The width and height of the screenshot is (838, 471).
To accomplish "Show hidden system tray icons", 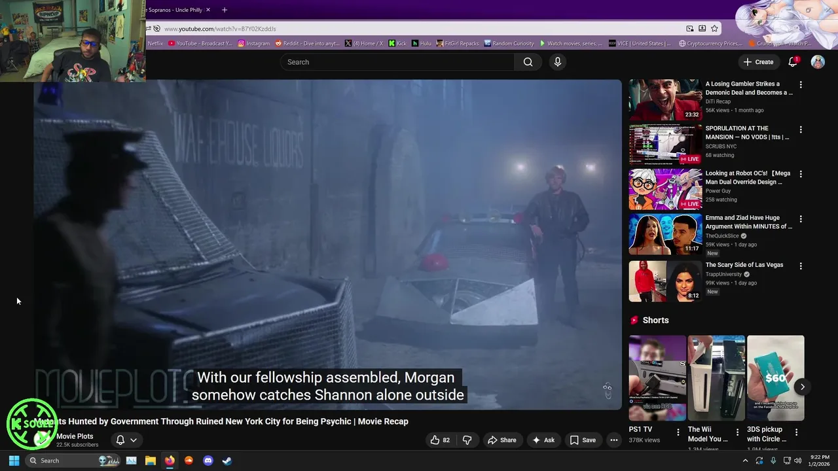I will (x=745, y=461).
